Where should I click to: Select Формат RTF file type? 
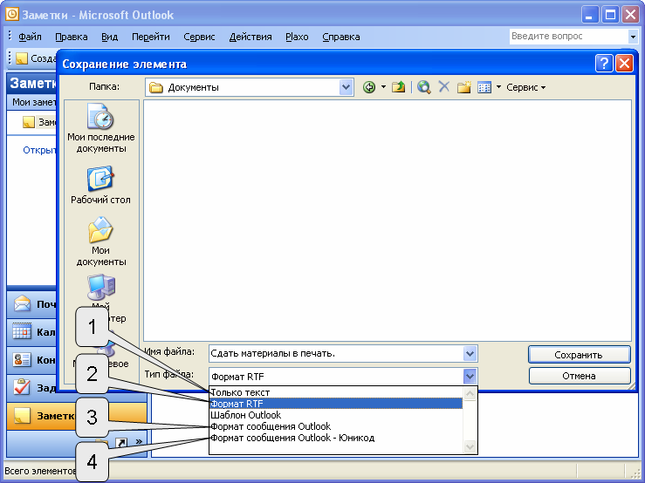pyautogui.click(x=336, y=404)
